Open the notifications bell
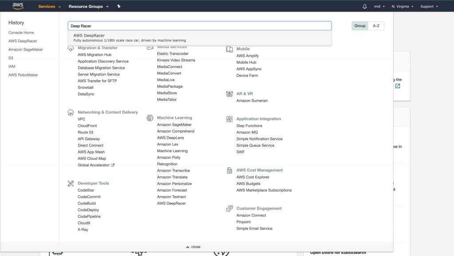 tap(364, 6)
